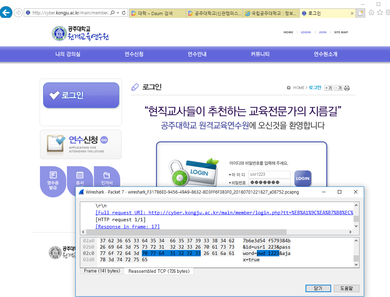The image size is (390, 297).
Task: Click the address bar search magnifier icon
Action: pyautogui.click(x=112, y=13)
